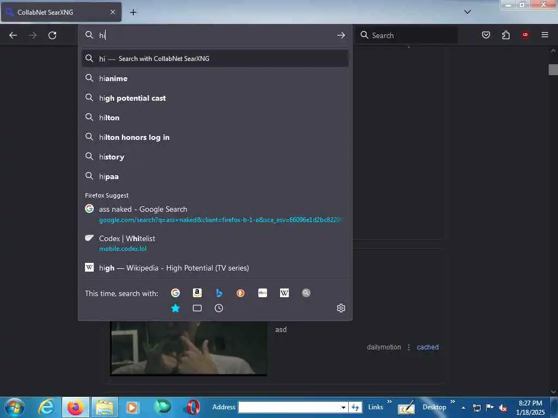Expand the Desktop toolbar chevron

(453, 402)
